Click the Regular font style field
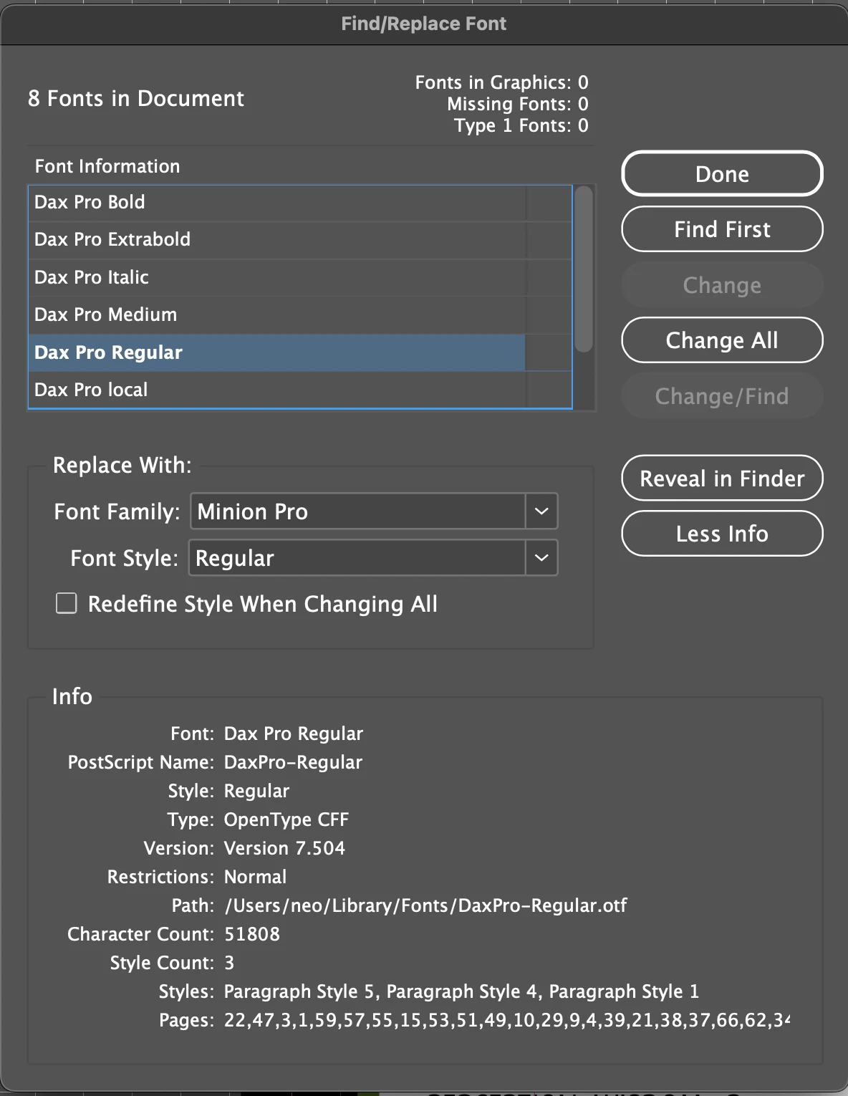The width and height of the screenshot is (848, 1096). coord(357,558)
